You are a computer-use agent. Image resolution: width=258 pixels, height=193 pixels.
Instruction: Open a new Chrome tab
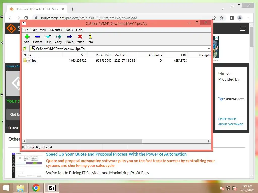(73, 9)
